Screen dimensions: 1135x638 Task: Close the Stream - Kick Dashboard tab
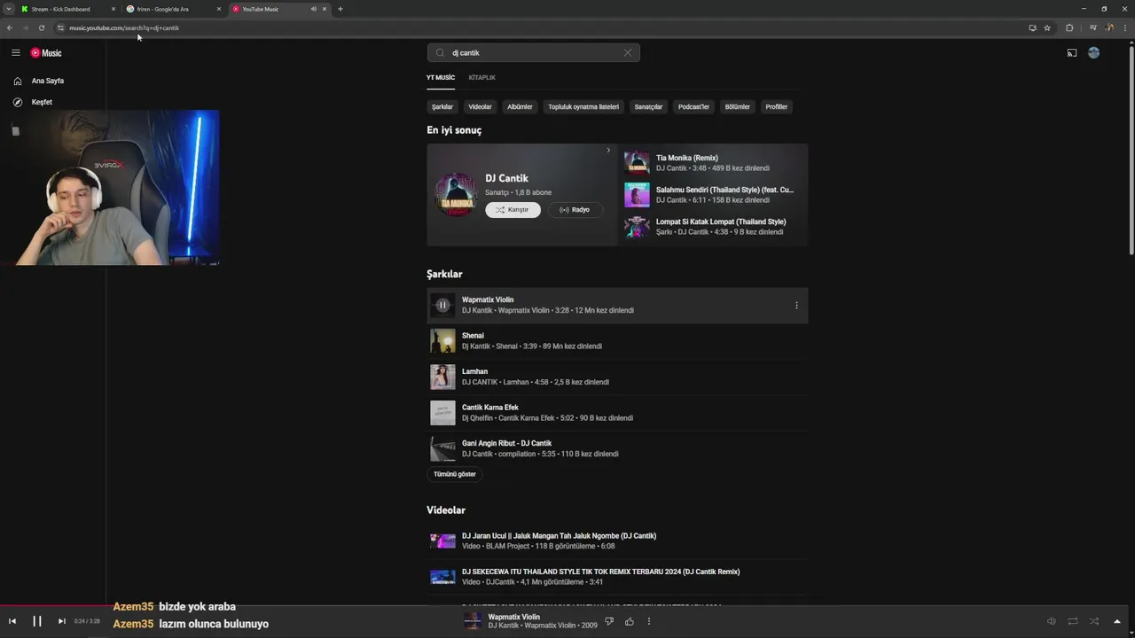(113, 9)
